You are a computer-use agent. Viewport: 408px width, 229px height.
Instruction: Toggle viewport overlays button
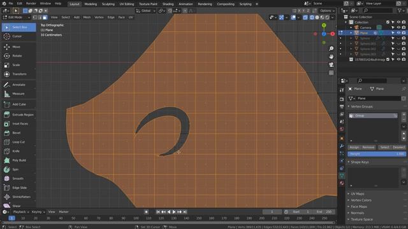click(x=293, y=17)
